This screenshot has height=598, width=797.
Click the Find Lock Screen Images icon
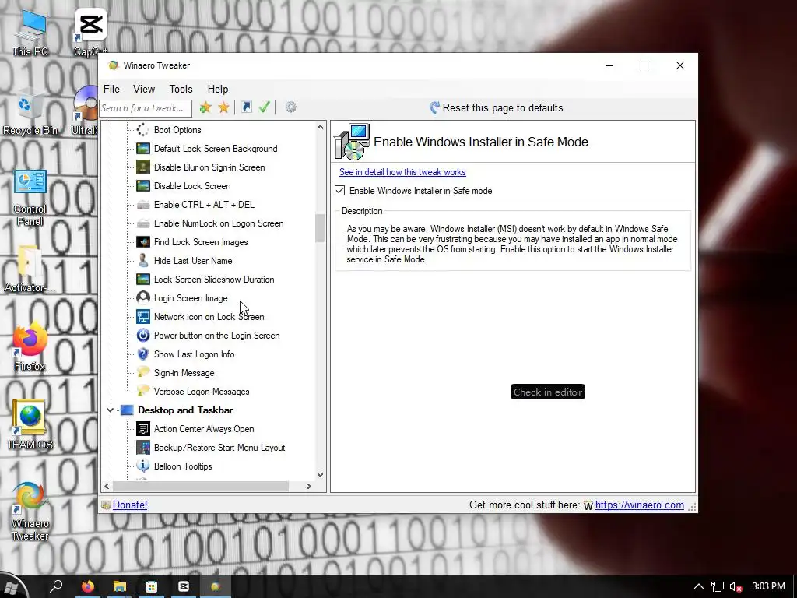point(143,242)
